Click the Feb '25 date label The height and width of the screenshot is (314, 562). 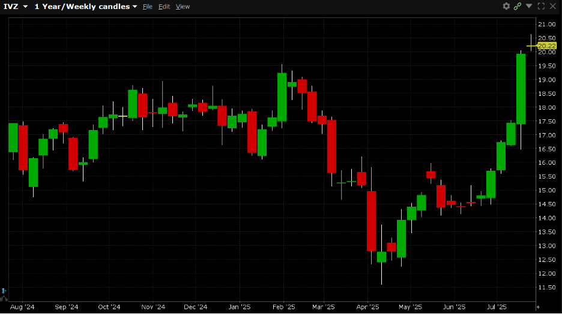point(283,307)
